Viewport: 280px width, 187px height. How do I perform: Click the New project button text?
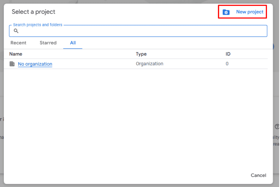pos(249,12)
